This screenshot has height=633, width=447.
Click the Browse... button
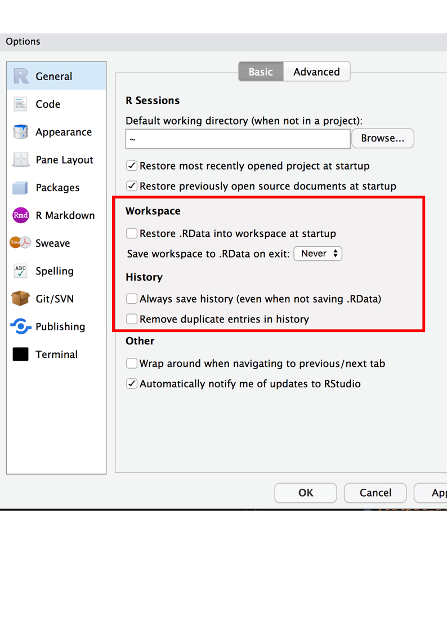coord(382,138)
